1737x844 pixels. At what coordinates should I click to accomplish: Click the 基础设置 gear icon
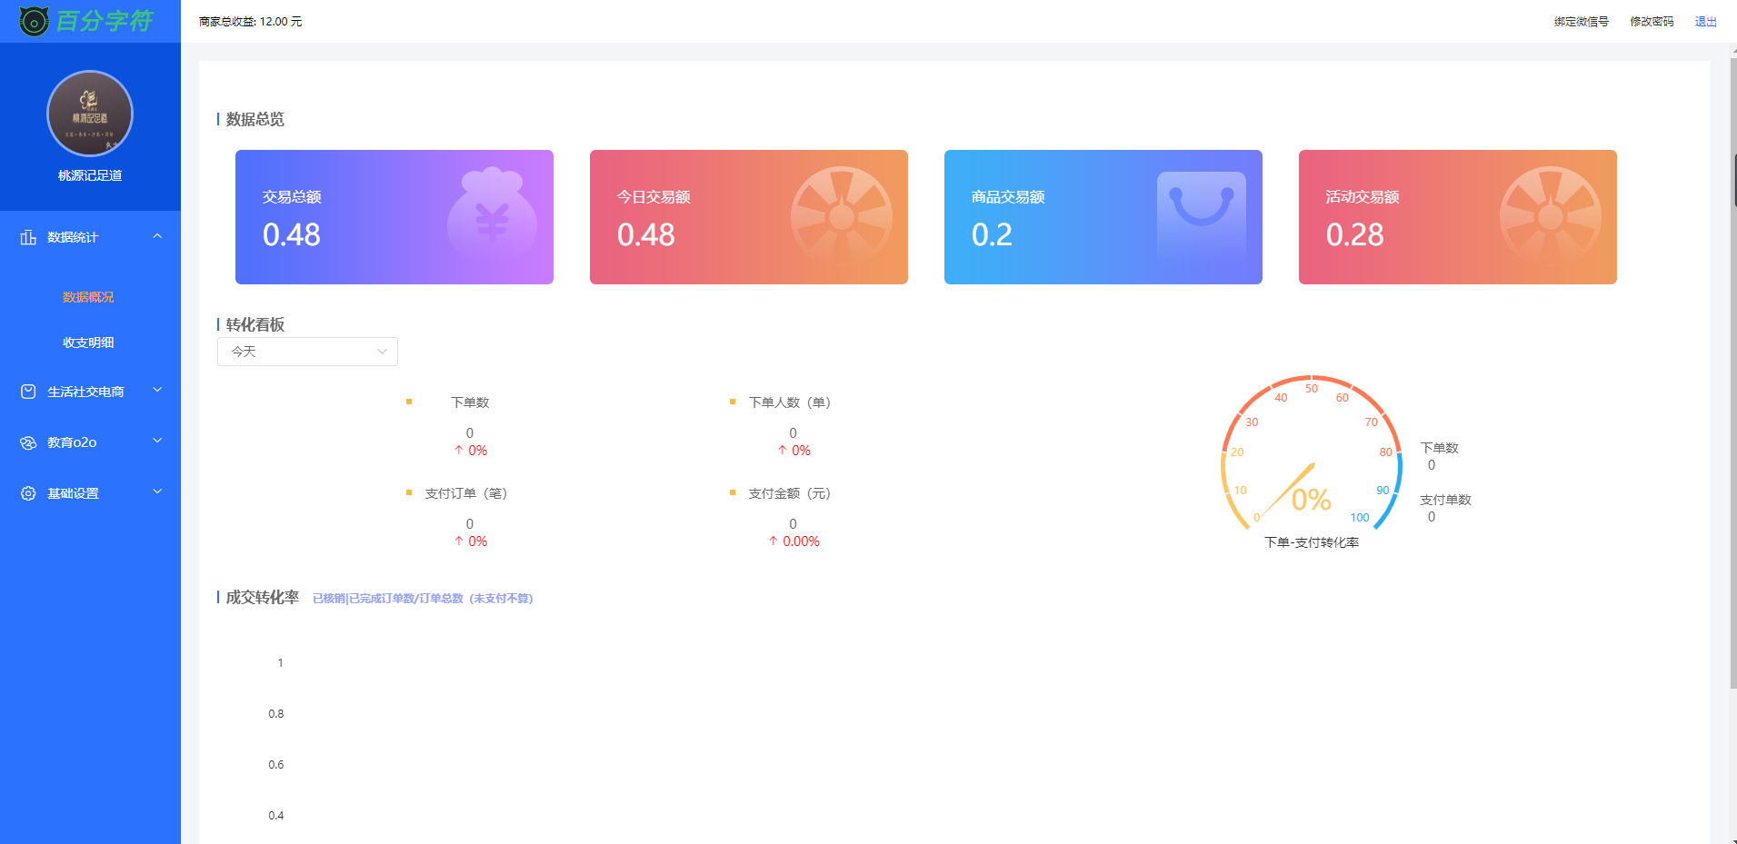point(28,493)
